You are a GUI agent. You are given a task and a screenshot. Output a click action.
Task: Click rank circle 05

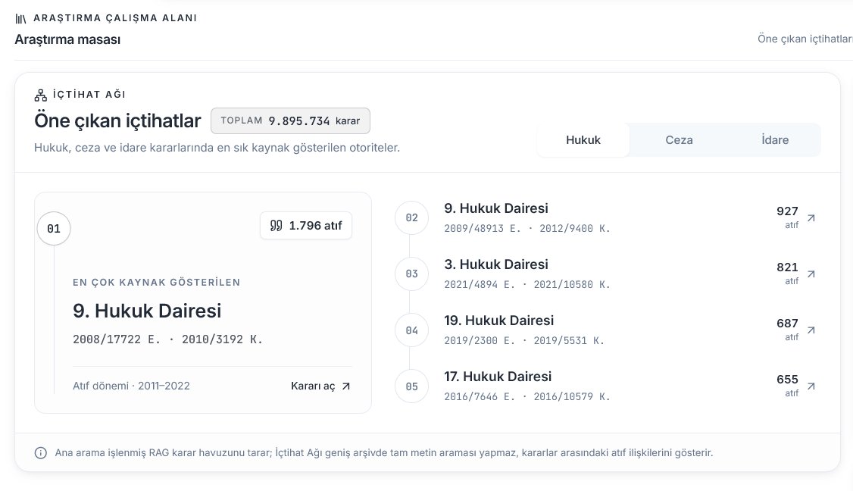point(412,386)
